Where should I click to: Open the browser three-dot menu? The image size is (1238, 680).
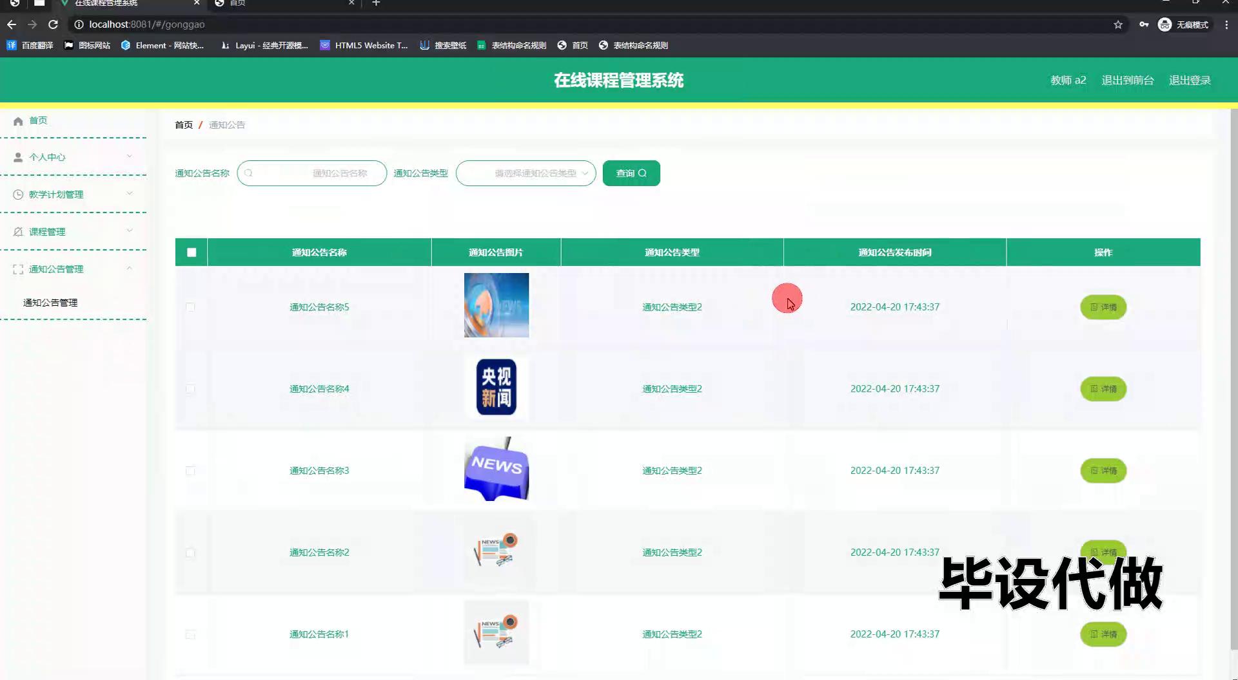pos(1226,24)
